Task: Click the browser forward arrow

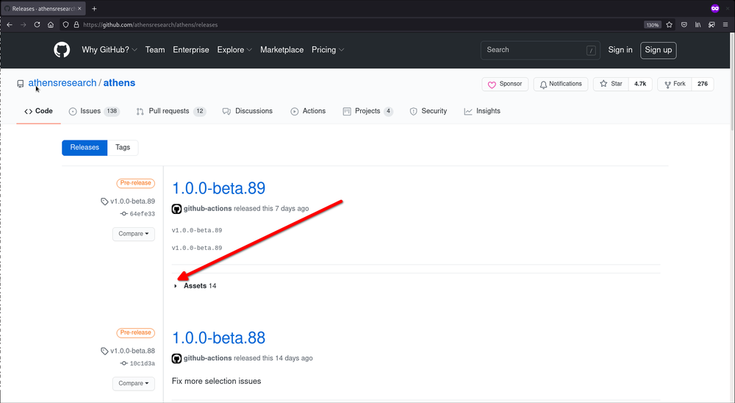Action: 23,25
